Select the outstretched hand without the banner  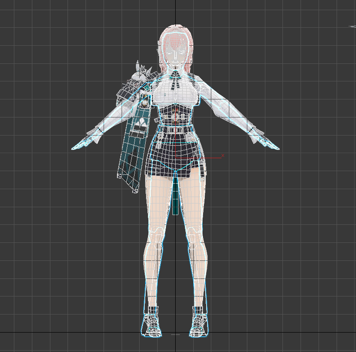pos(269,143)
